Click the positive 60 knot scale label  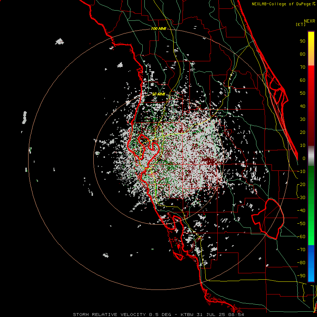coord(303,80)
